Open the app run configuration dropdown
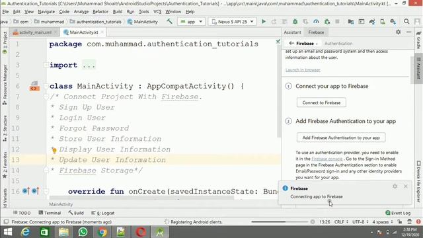423x238 pixels. [x=191, y=22]
